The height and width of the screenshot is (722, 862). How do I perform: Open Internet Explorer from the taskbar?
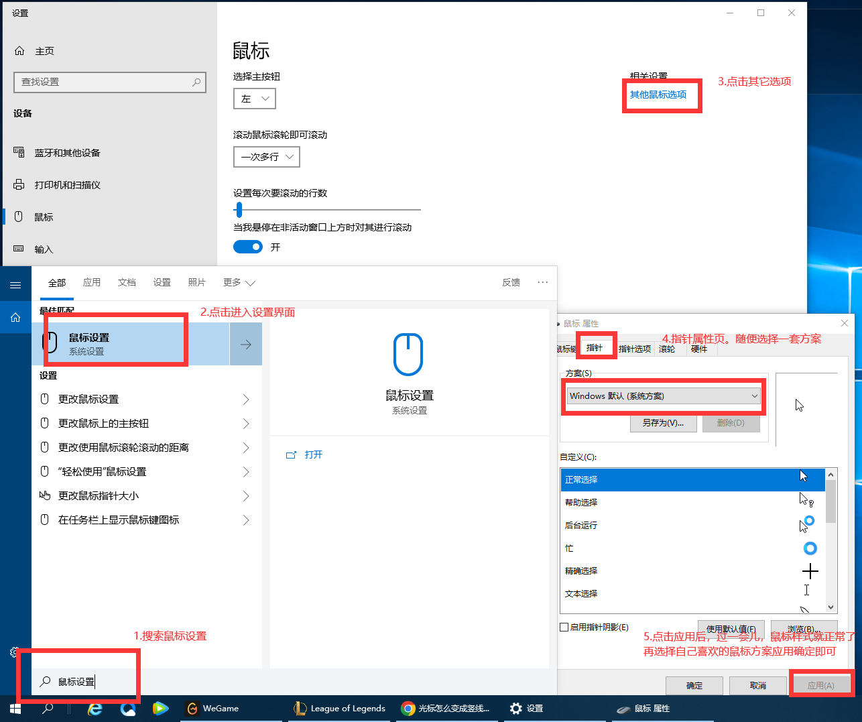tap(95, 709)
